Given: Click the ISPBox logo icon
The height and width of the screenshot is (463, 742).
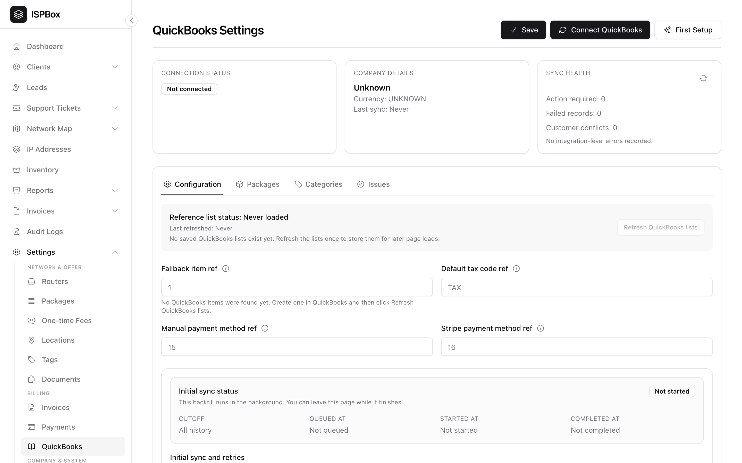Looking at the screenshot, I should (x=18, y=14).
